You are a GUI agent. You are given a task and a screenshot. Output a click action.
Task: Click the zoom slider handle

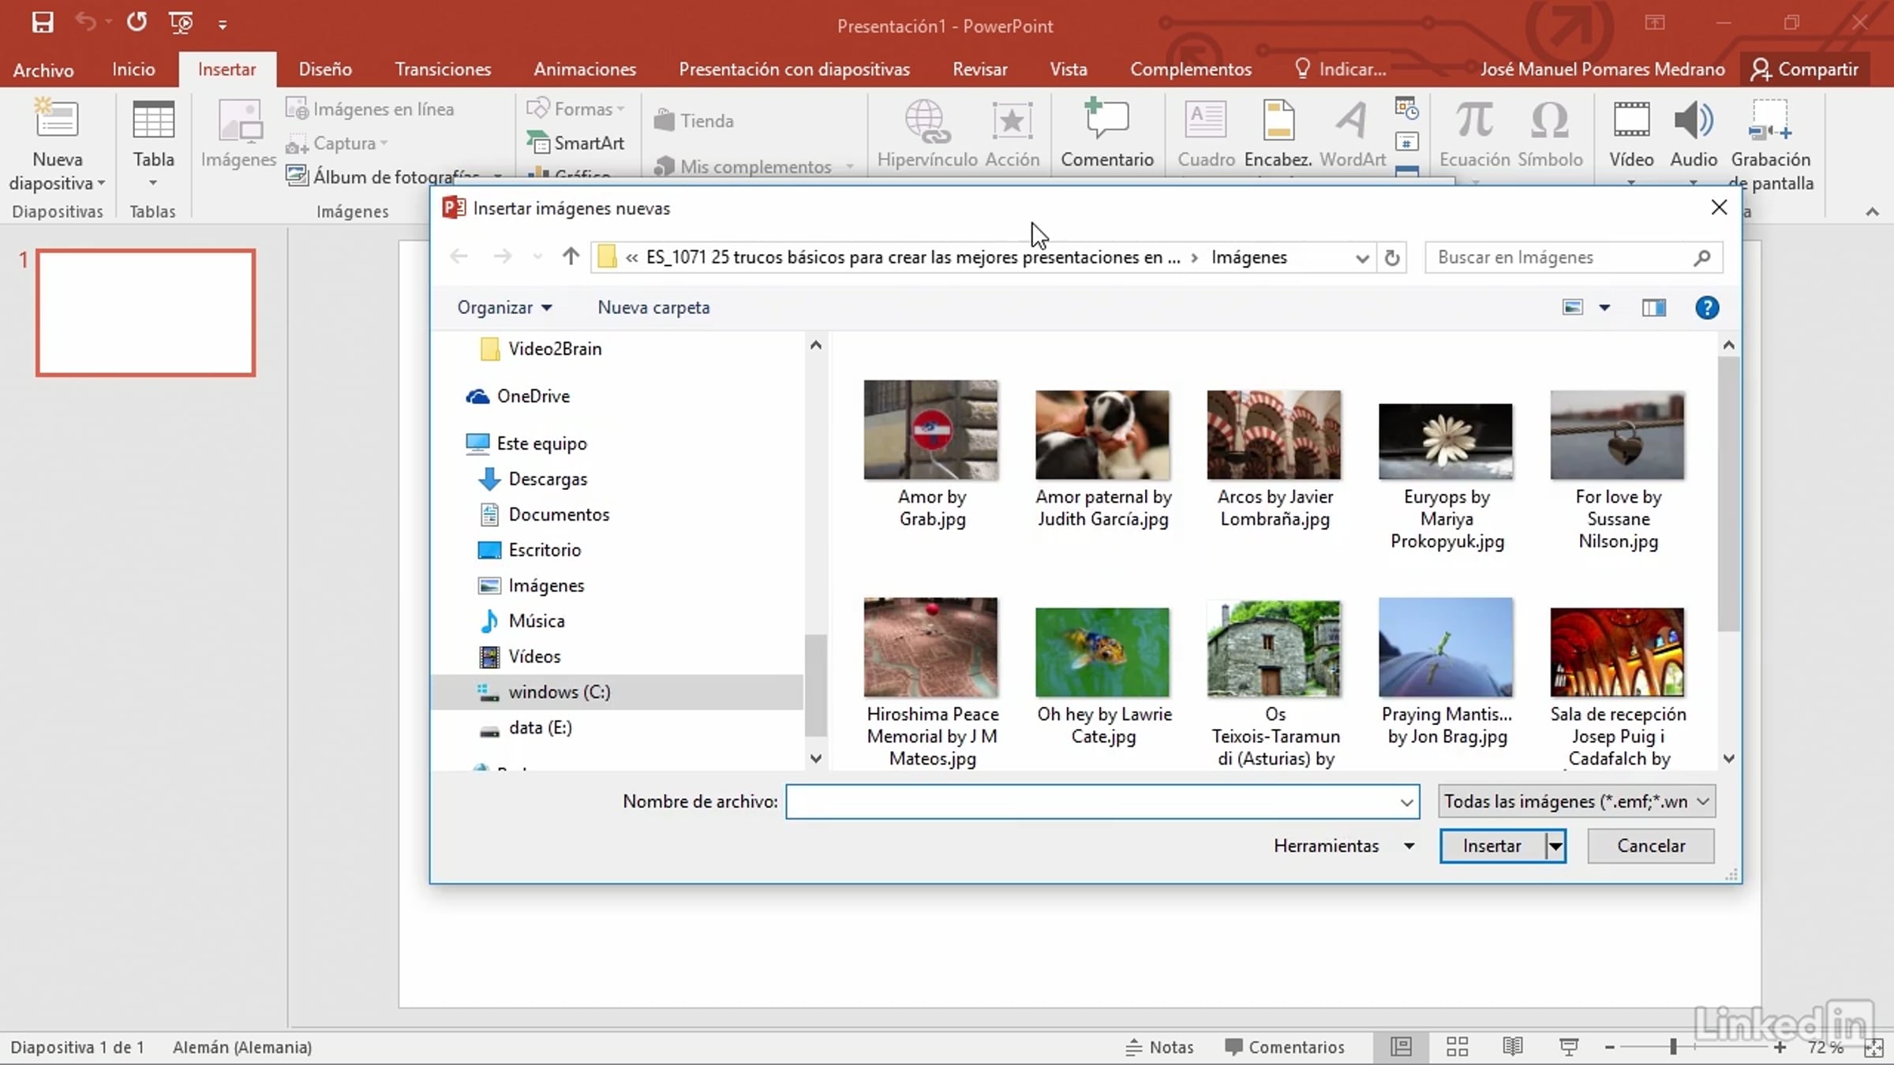pyautogui.click(x=1673, y=1047)
